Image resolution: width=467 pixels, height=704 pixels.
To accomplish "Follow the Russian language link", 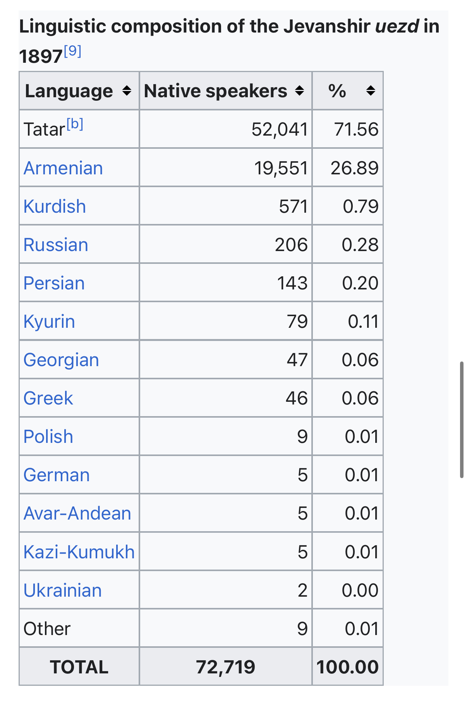I will [x=56, y=244].
